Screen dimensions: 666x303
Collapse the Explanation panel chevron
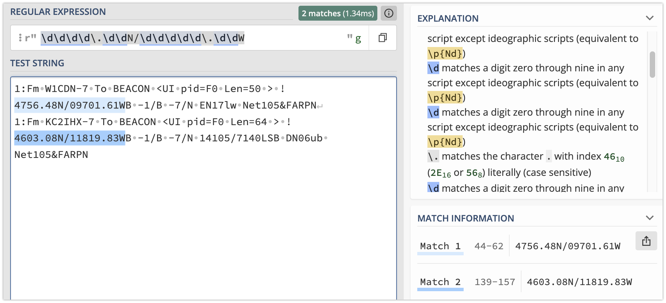coord(649,18)
